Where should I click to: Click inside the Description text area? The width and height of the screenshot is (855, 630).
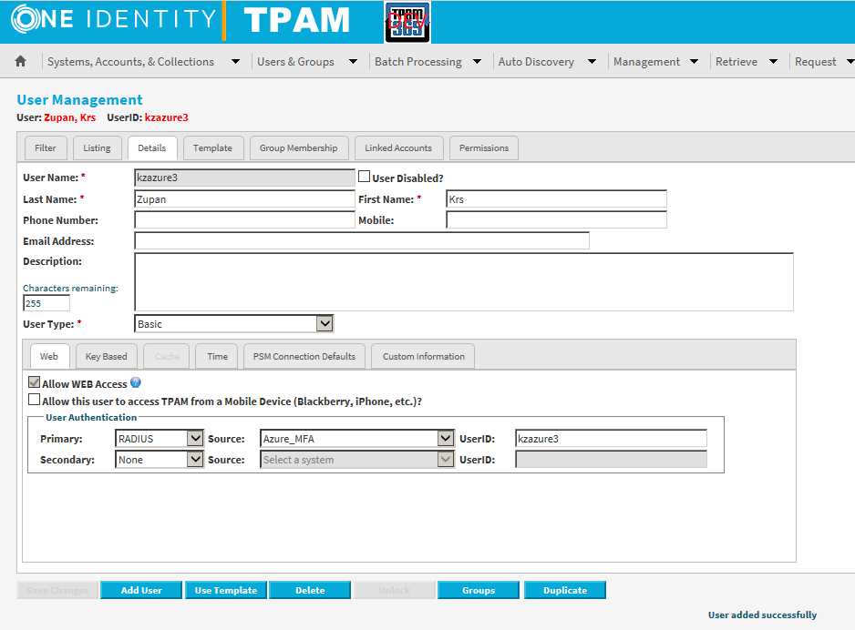(464, 282)
